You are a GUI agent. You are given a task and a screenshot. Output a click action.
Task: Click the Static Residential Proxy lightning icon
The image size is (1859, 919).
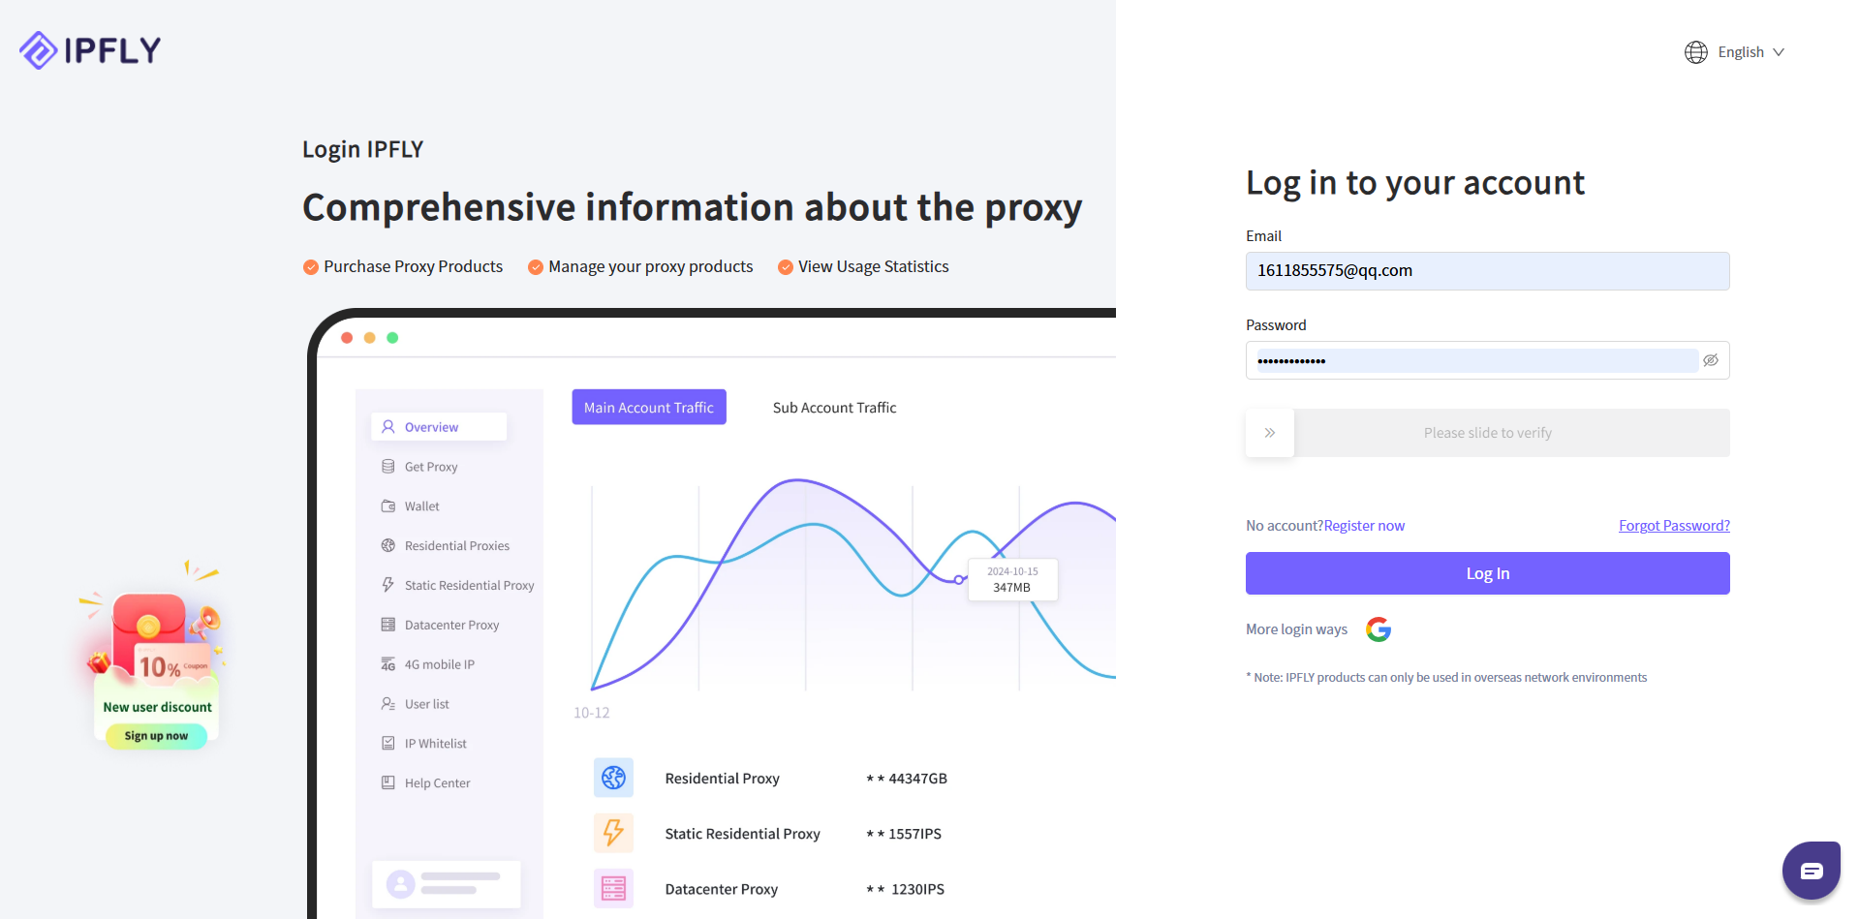(x=613, y=833)
